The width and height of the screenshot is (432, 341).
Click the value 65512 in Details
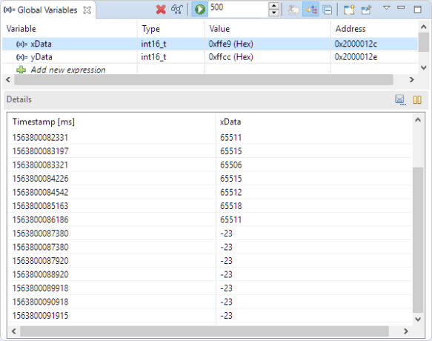pos(231,192)
